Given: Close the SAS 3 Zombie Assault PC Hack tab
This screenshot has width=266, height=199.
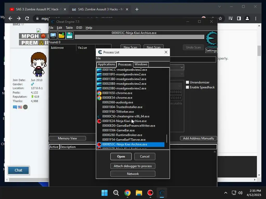Looking at the screenshot, I should click(x=65, y=10).
